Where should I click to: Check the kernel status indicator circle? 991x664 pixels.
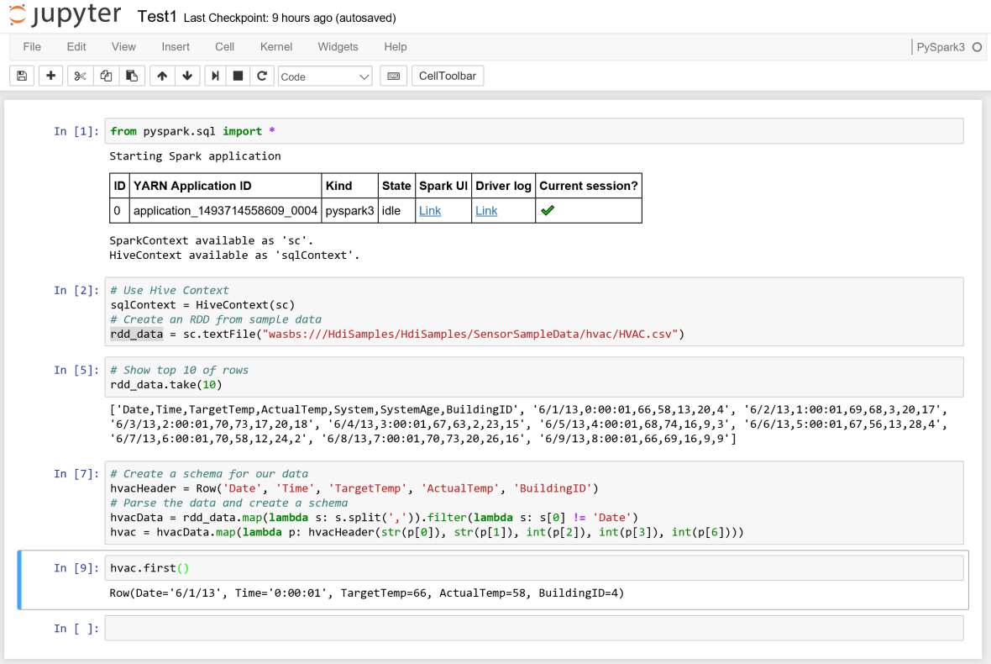[x=978, y=48]
